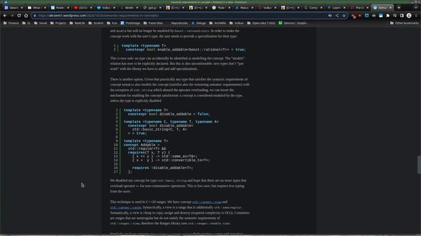The image size is (421, 236).
Task: Open the user profile avatar menu
Action: click(409, 16)
